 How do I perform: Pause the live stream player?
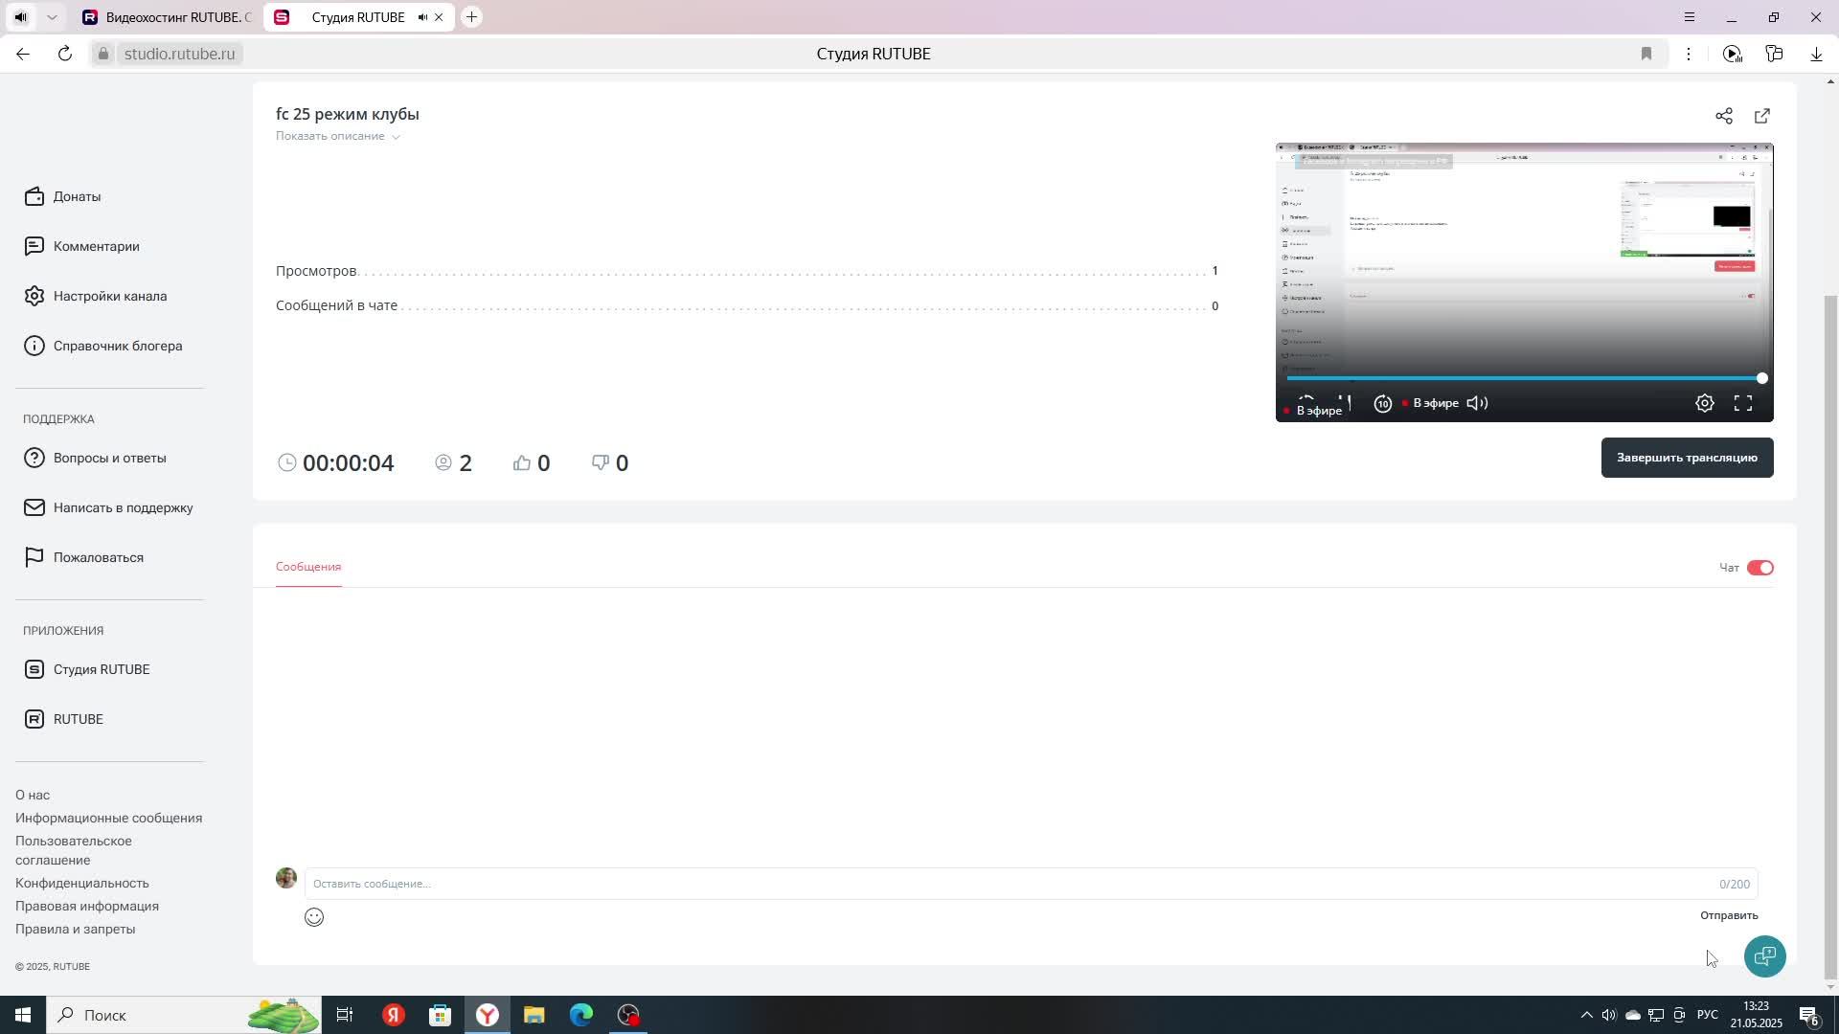[x=1345, y=400]
